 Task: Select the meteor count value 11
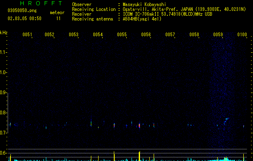click(x=58, y=19)
